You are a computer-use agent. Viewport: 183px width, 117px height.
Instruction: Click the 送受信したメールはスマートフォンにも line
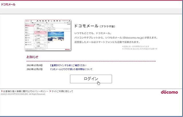107,42
